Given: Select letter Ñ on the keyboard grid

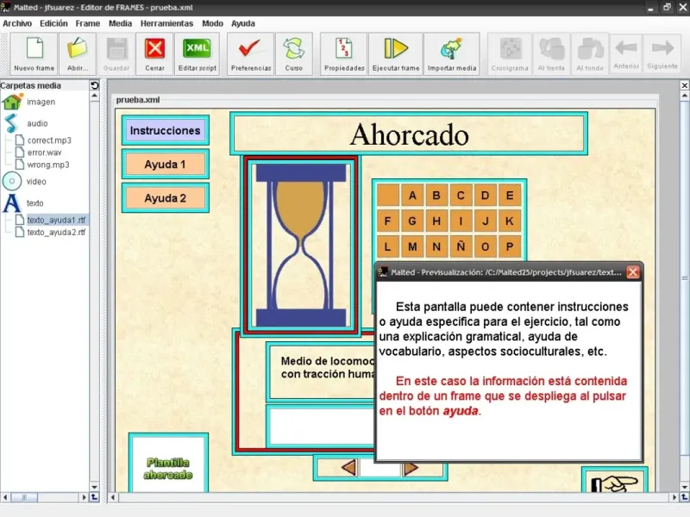Looking at the screenshot, I should pyautogui.click(x=461, y=246).
